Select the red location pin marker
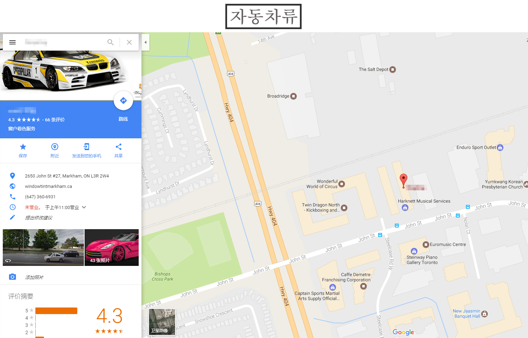528x338 pixels. coord(403,181)
